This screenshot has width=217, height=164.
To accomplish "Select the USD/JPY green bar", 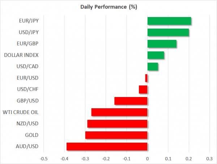I will click(x=168, y=33).
